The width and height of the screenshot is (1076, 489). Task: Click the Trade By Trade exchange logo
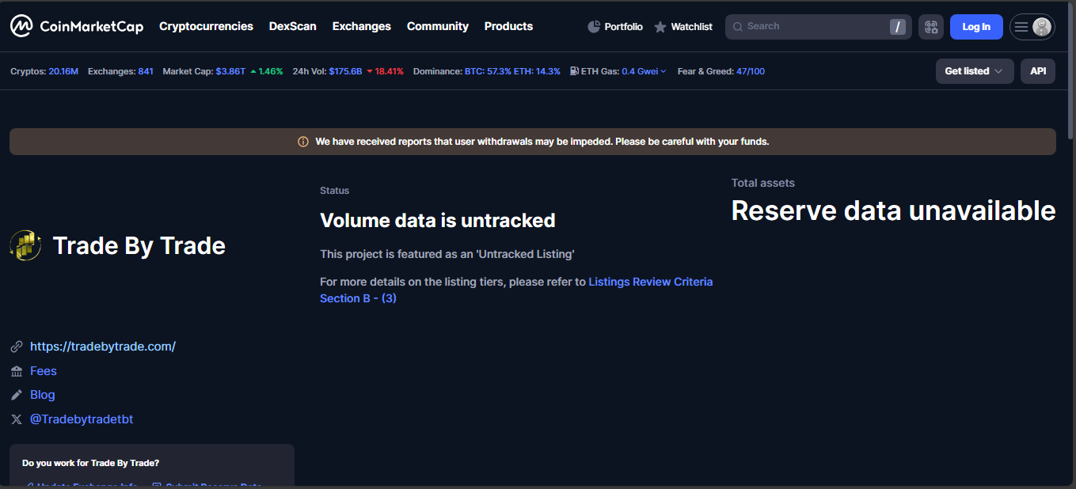[25, 246]
